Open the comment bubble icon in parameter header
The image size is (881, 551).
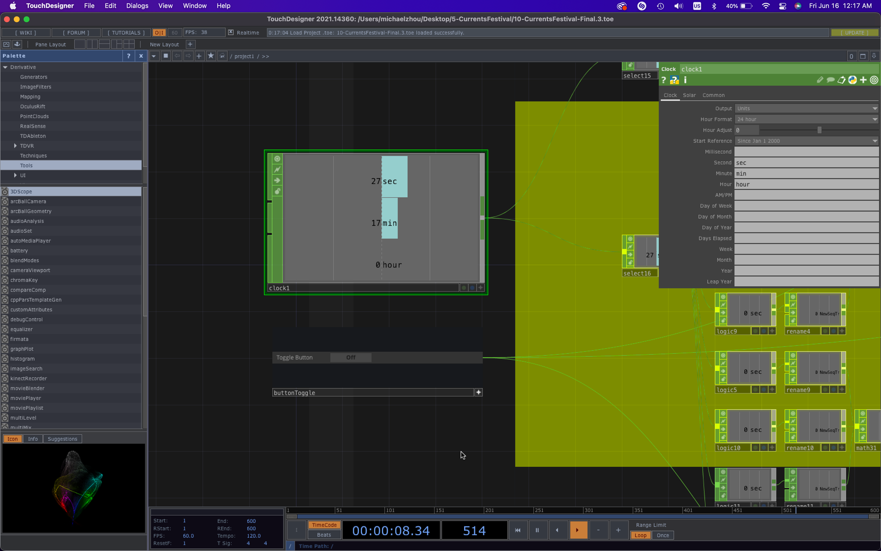(830, 80)
